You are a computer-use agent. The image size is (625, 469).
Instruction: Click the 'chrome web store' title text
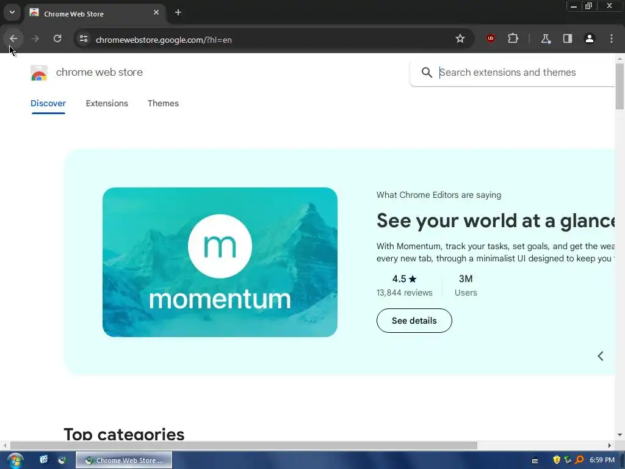(x=99, y=72)
